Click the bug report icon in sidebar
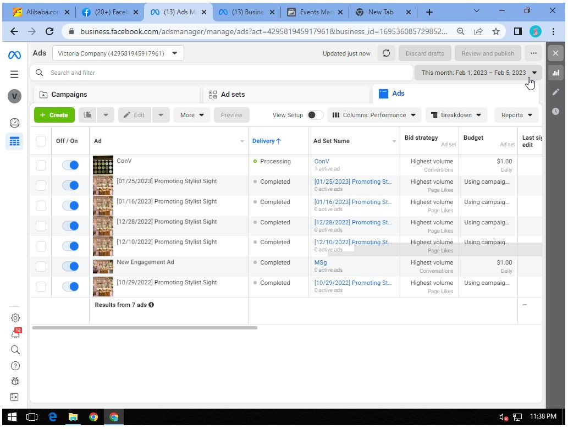Screen dimensions: 568x429 tap(15, 382)
